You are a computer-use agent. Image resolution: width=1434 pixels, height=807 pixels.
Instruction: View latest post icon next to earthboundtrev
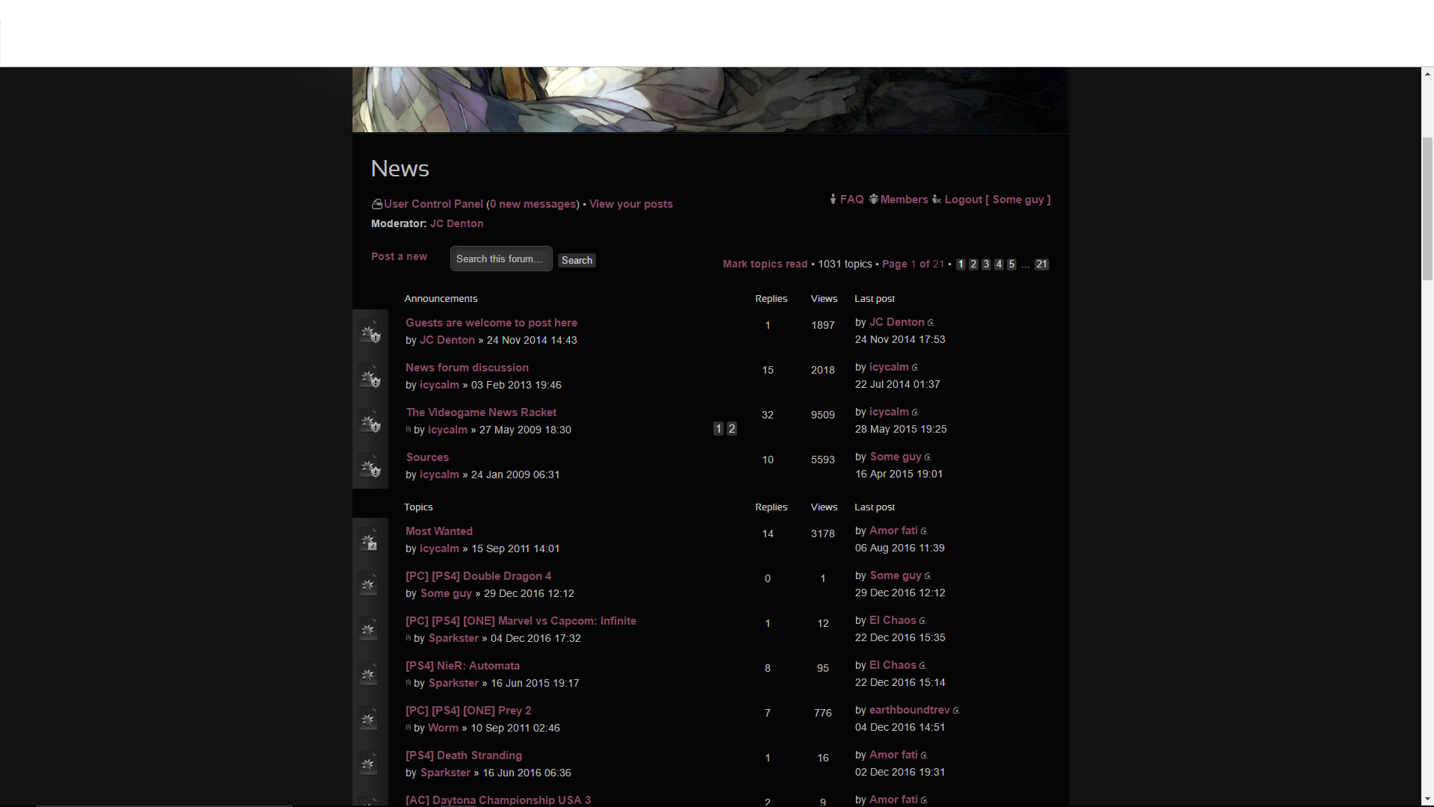tap(956, 711)
